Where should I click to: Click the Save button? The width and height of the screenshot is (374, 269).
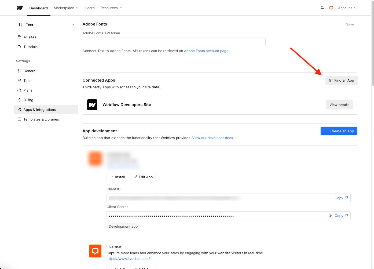(350, 24)
